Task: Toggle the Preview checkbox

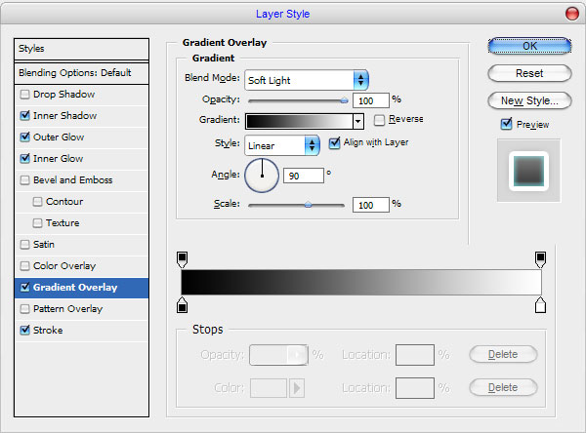Action: [506, 124]
